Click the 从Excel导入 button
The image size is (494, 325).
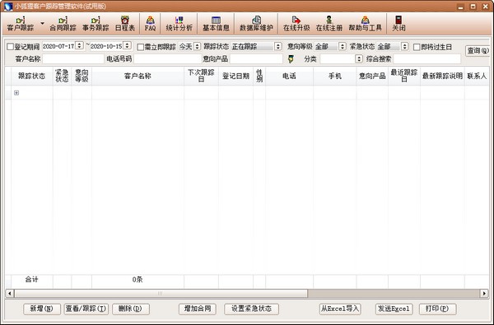pyautogui.click(x=340, y=309)
